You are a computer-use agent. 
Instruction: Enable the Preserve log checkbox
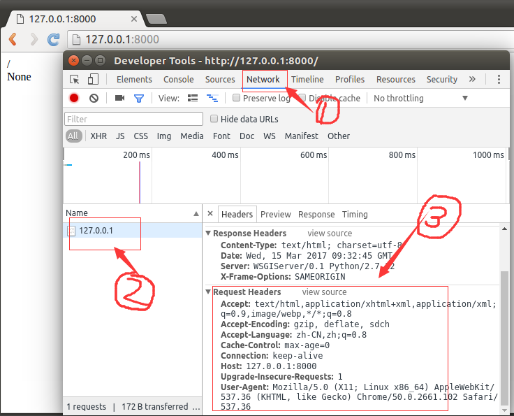pyautogui.click(x=236, y=99)
